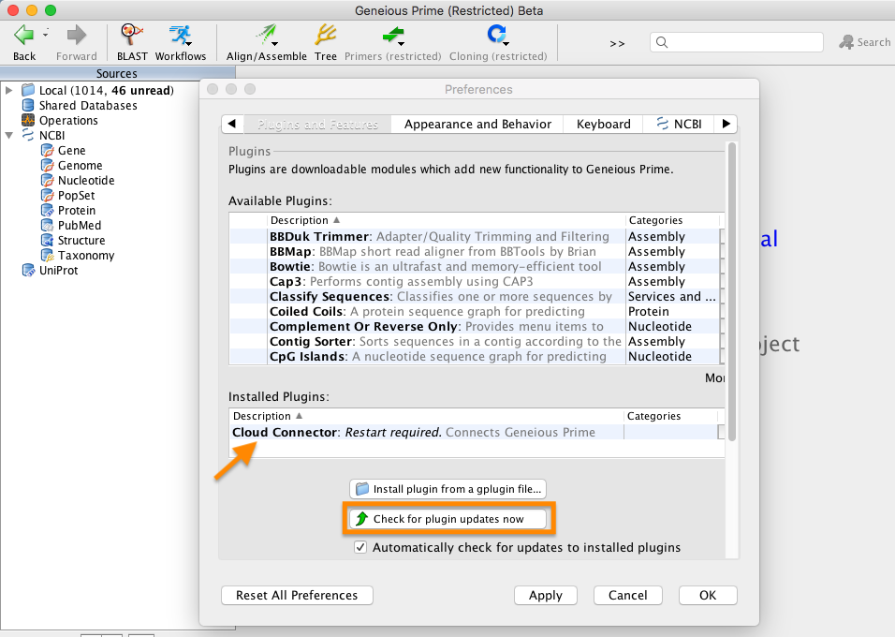The image size is (895, 637).
Task: Switch to the NCBI preferences tab
Action: point(680,124)
